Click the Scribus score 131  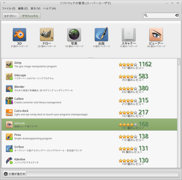(x=143, y=148)
